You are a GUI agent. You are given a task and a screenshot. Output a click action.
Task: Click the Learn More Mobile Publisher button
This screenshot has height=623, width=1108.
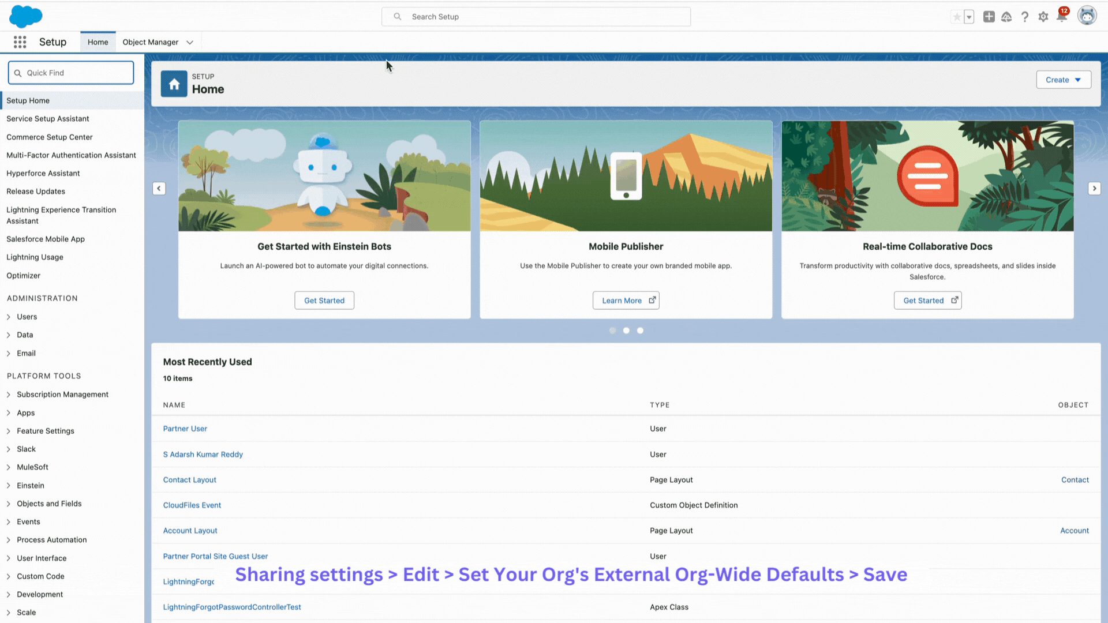pos(626,300)
